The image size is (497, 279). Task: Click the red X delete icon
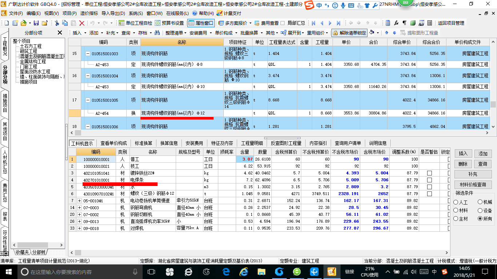coord(82,23)
